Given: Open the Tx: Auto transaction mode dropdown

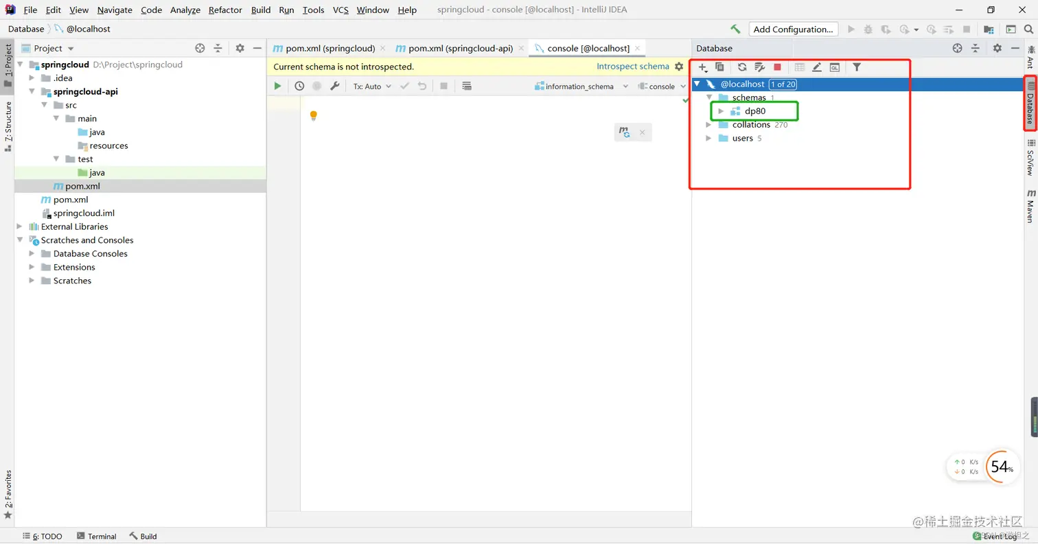Looking at the screenshot, I should click(x=372, y=86).
